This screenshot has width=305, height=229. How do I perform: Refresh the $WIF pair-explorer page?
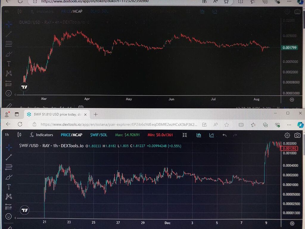[20, 124]
